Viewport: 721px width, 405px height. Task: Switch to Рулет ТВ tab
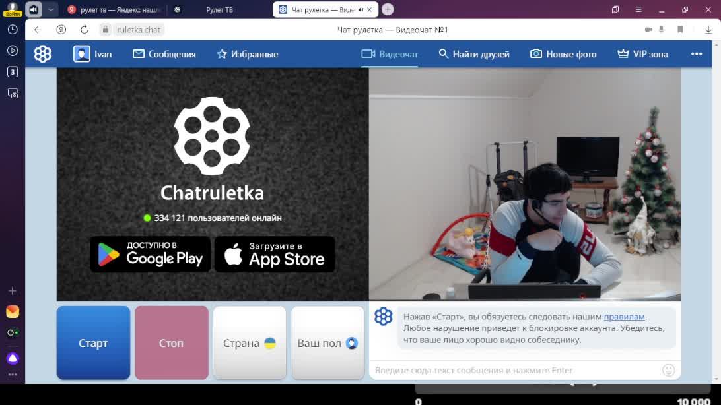point(219,10)
